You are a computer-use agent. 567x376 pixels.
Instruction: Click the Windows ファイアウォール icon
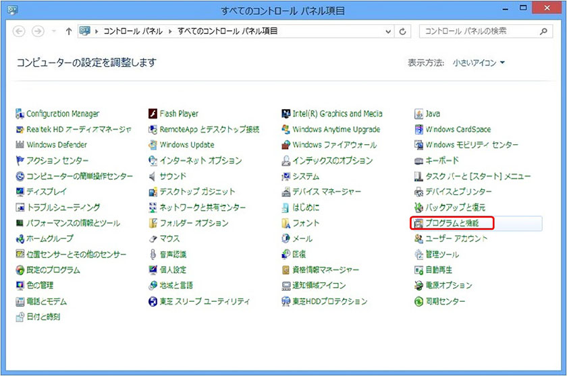286,145
